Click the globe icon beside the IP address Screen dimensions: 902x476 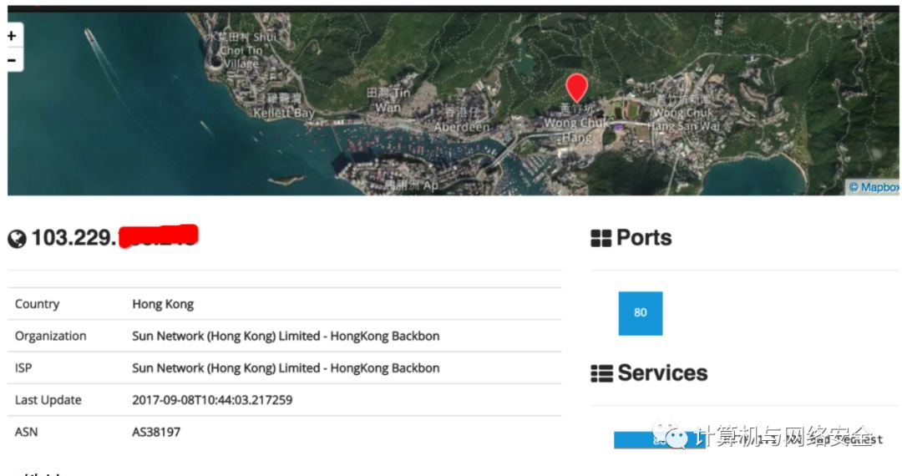17,239
